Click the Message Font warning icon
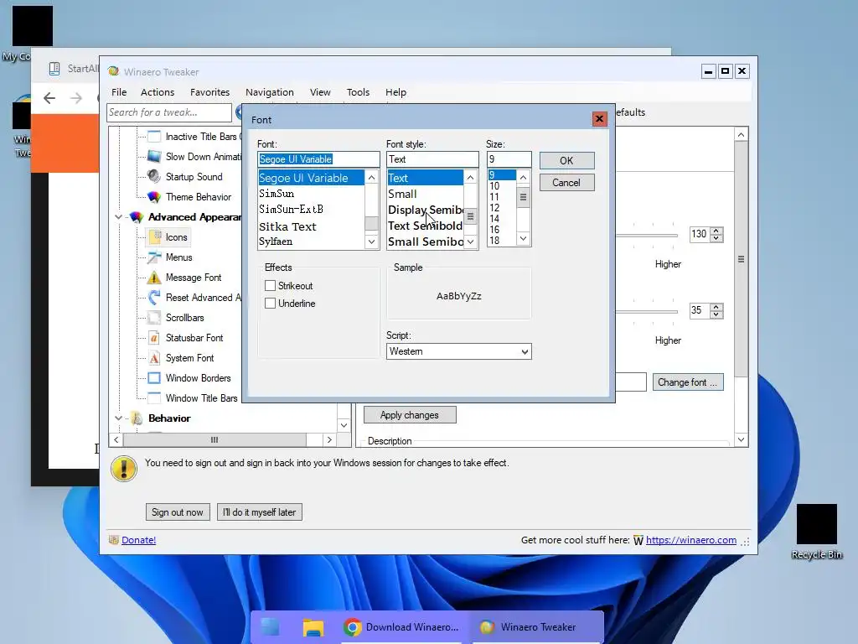The height and width of the screenshot is (644, 858). click(154, 277)
